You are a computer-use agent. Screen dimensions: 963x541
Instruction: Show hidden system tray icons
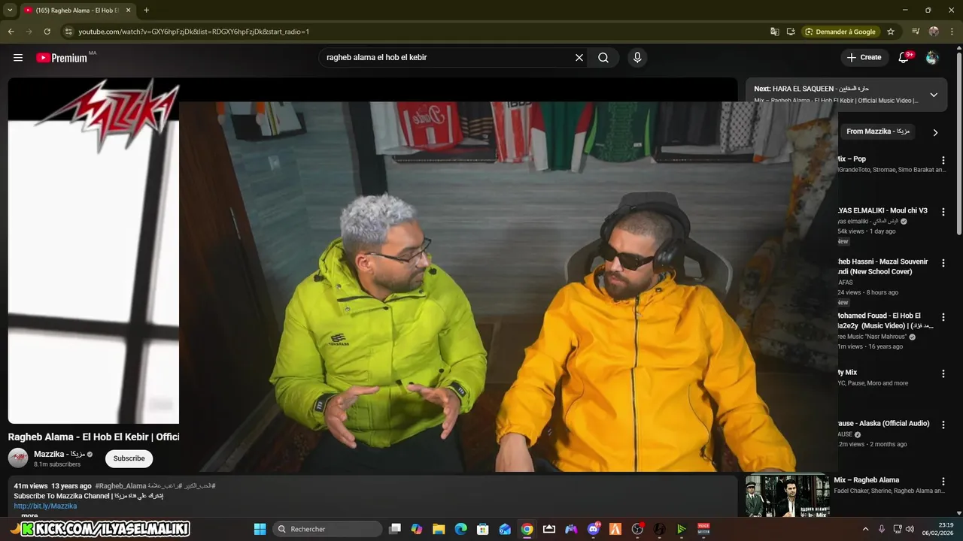[865, 529]
